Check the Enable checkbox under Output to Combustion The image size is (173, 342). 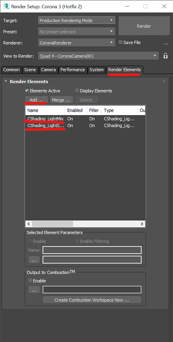click(30, 281)
